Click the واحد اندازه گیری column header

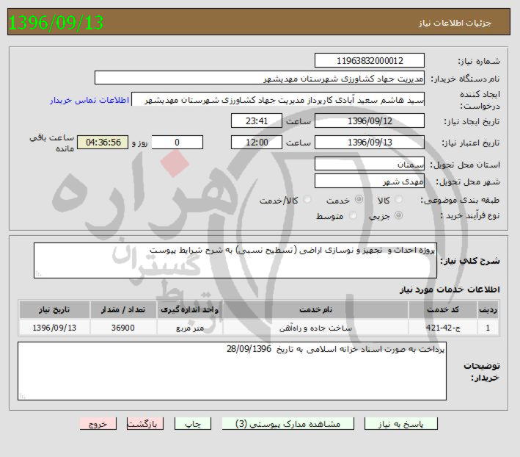(190, 309)
